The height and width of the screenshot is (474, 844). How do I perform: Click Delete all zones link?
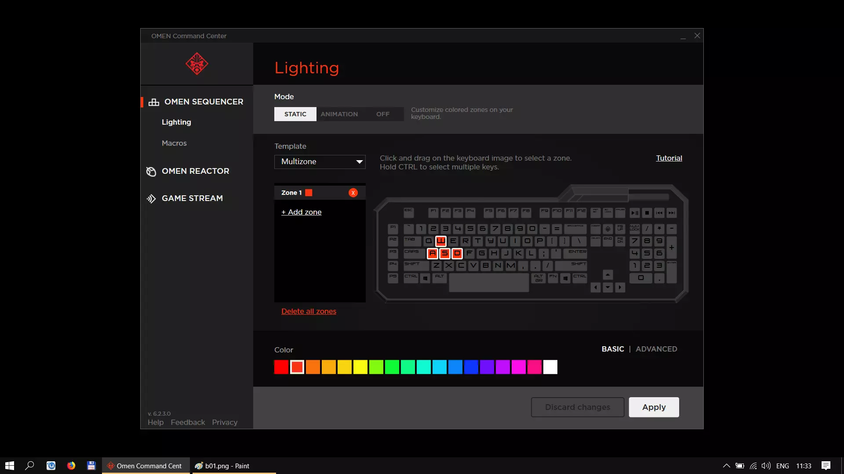[309, 311]
